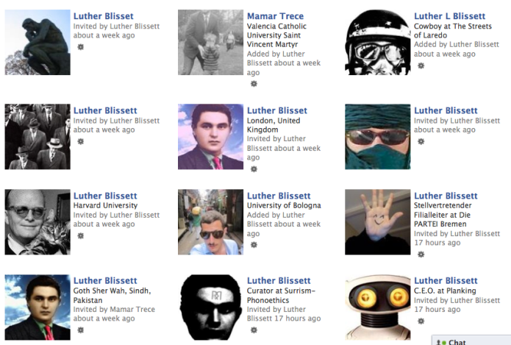511x345 pixels.
Task: Open the Chat bar
Action: tap(471, 341)
